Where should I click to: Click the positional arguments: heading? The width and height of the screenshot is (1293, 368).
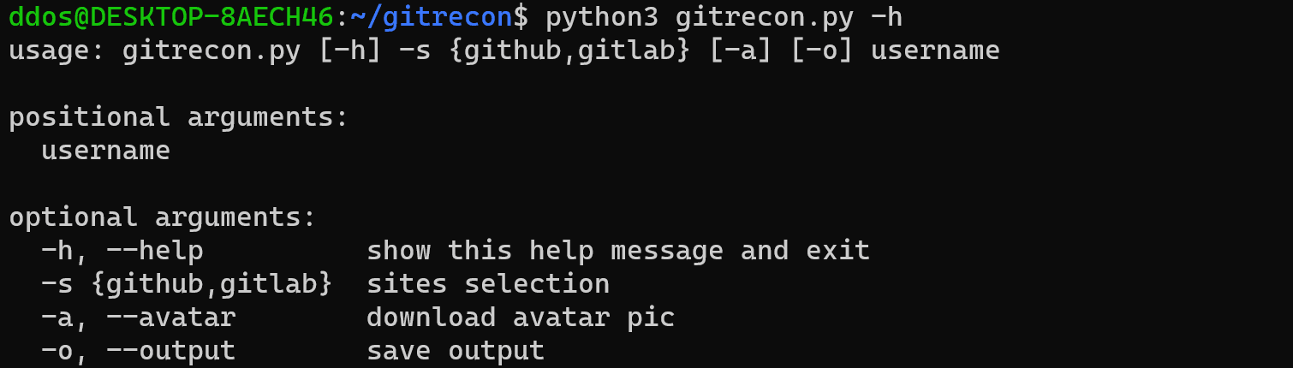(179, 117)
